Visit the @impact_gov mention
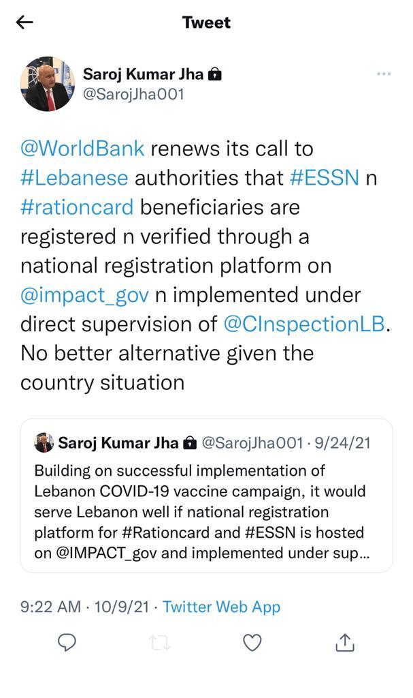This screenshot has height=698, width=413. tap(84, 296)
